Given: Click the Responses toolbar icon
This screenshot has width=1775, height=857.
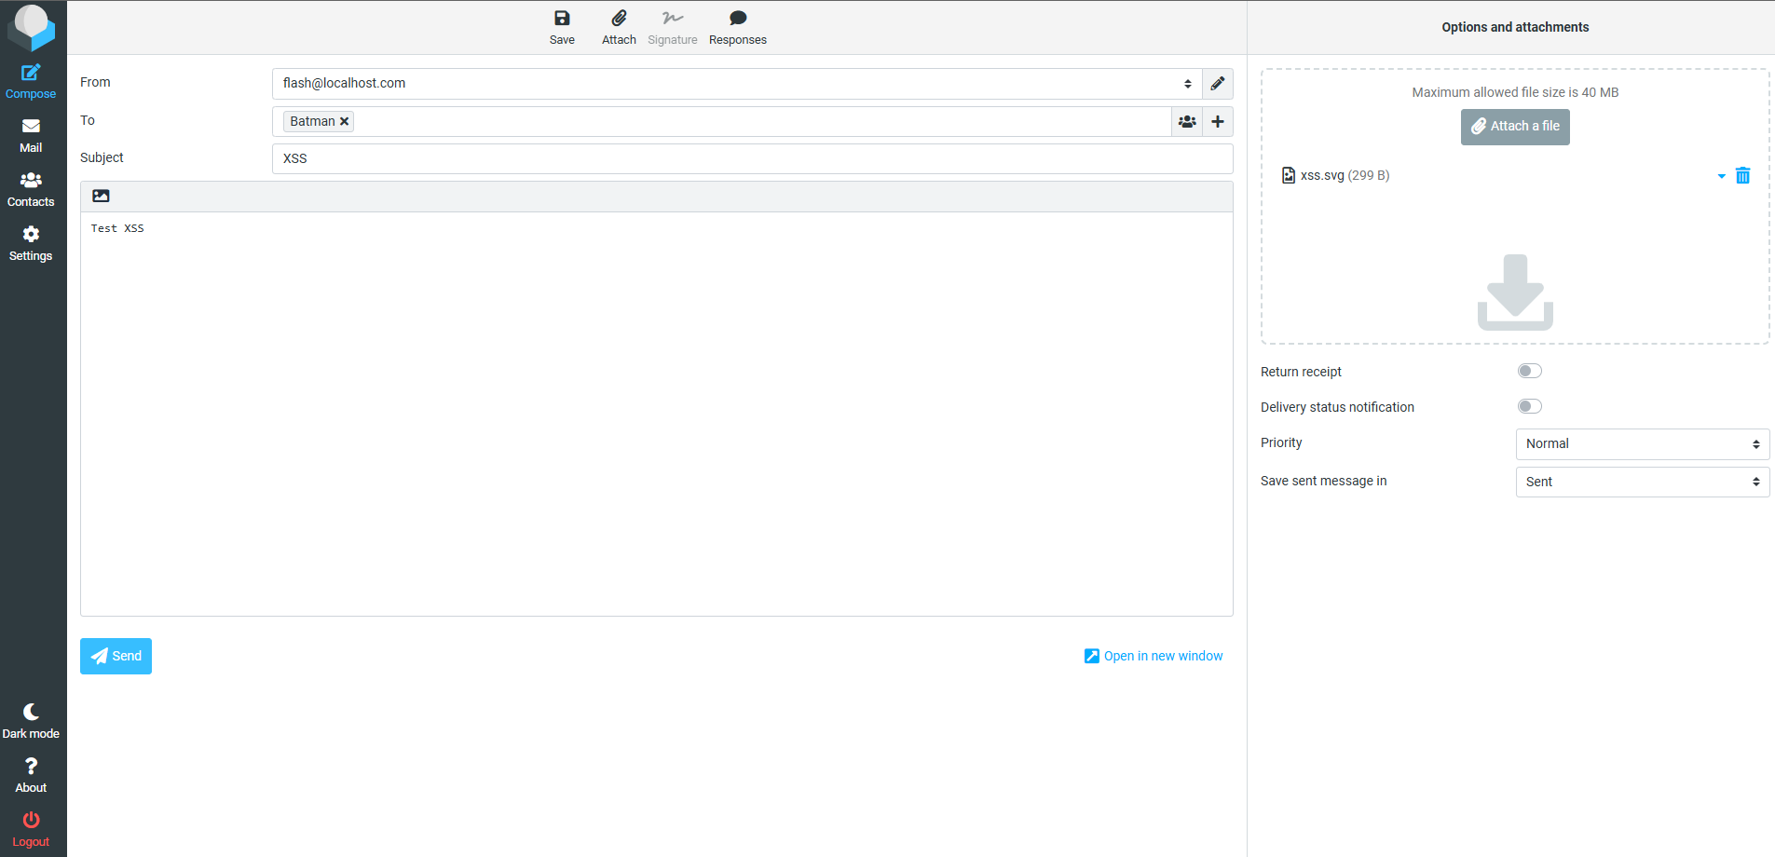Looking at the screenshot, I should pyautogui.click(x=737, y=26).
